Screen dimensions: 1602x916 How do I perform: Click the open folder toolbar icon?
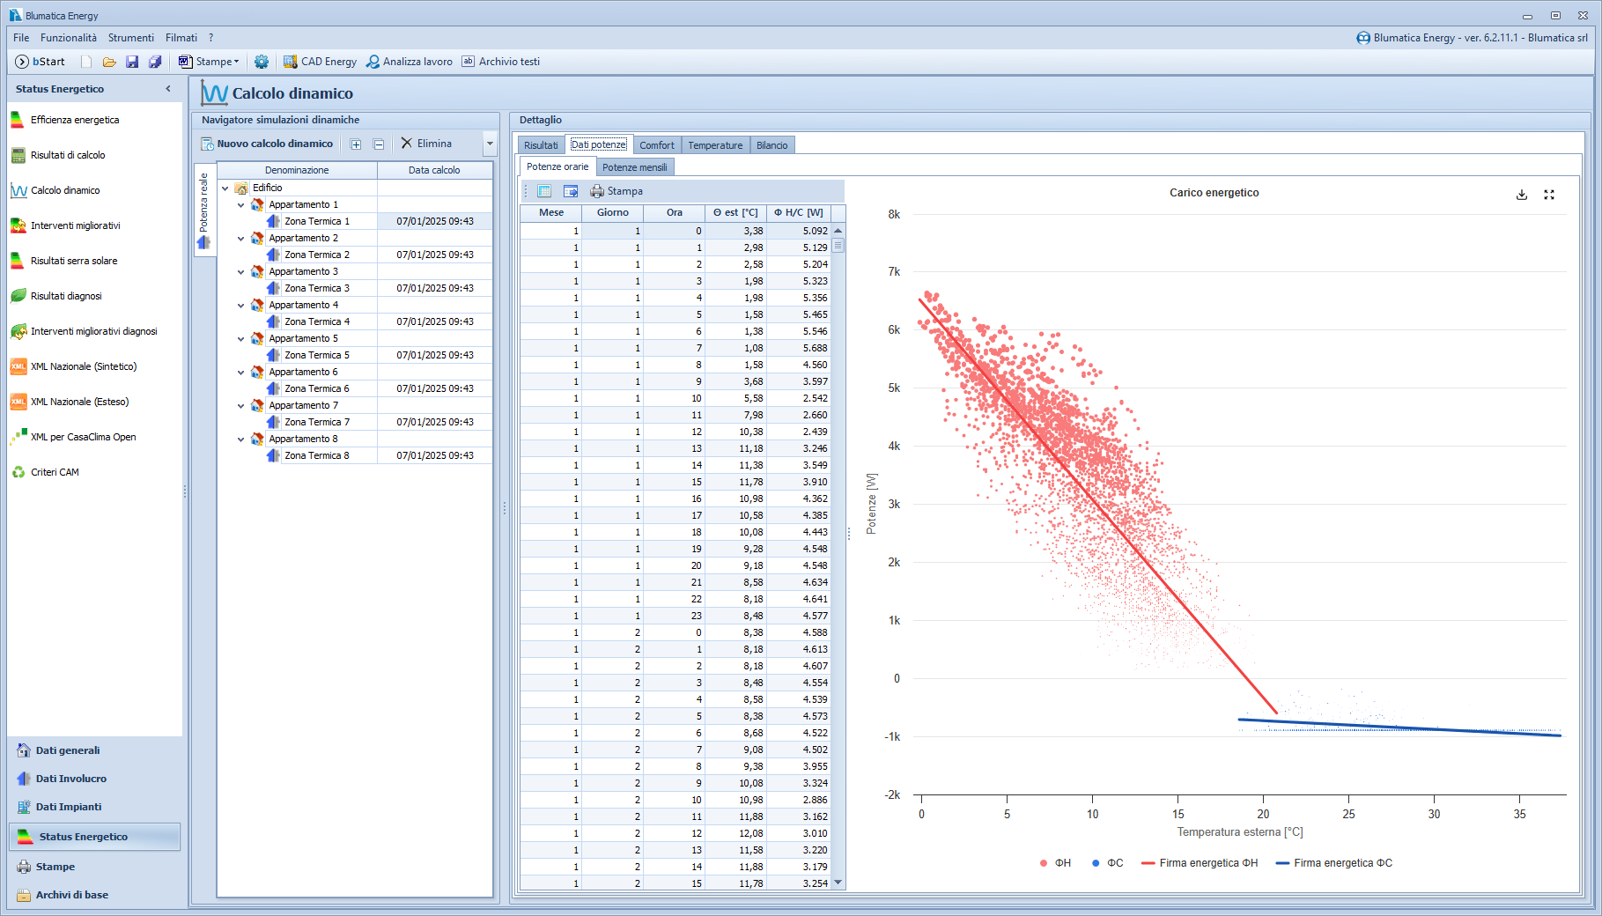[x=109, y=62]
